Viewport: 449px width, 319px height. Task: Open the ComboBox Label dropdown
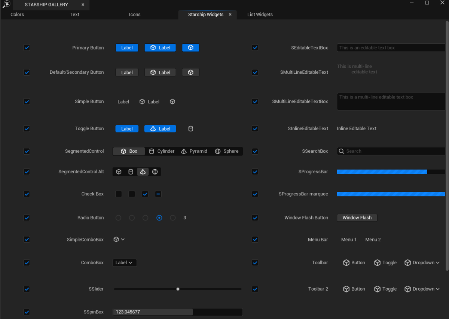point(125,262)
